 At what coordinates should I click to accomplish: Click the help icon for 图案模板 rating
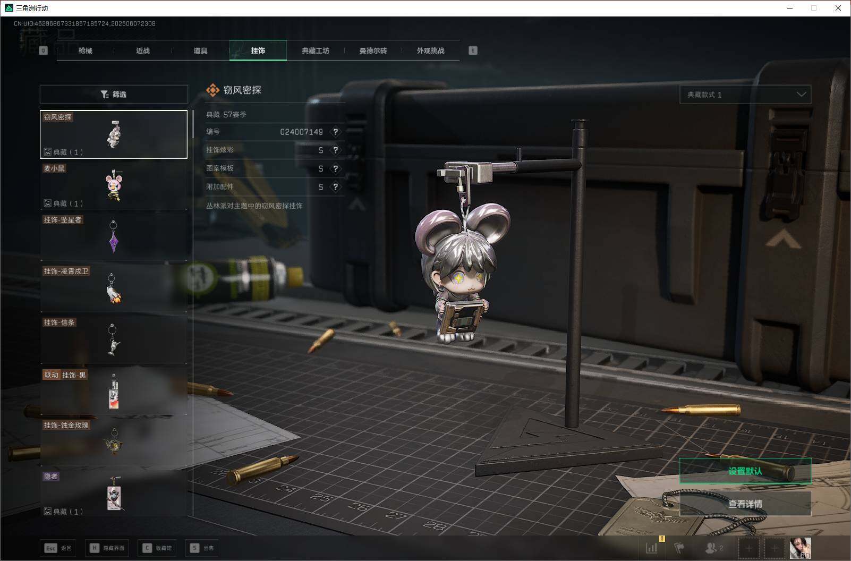coord(335,168)
